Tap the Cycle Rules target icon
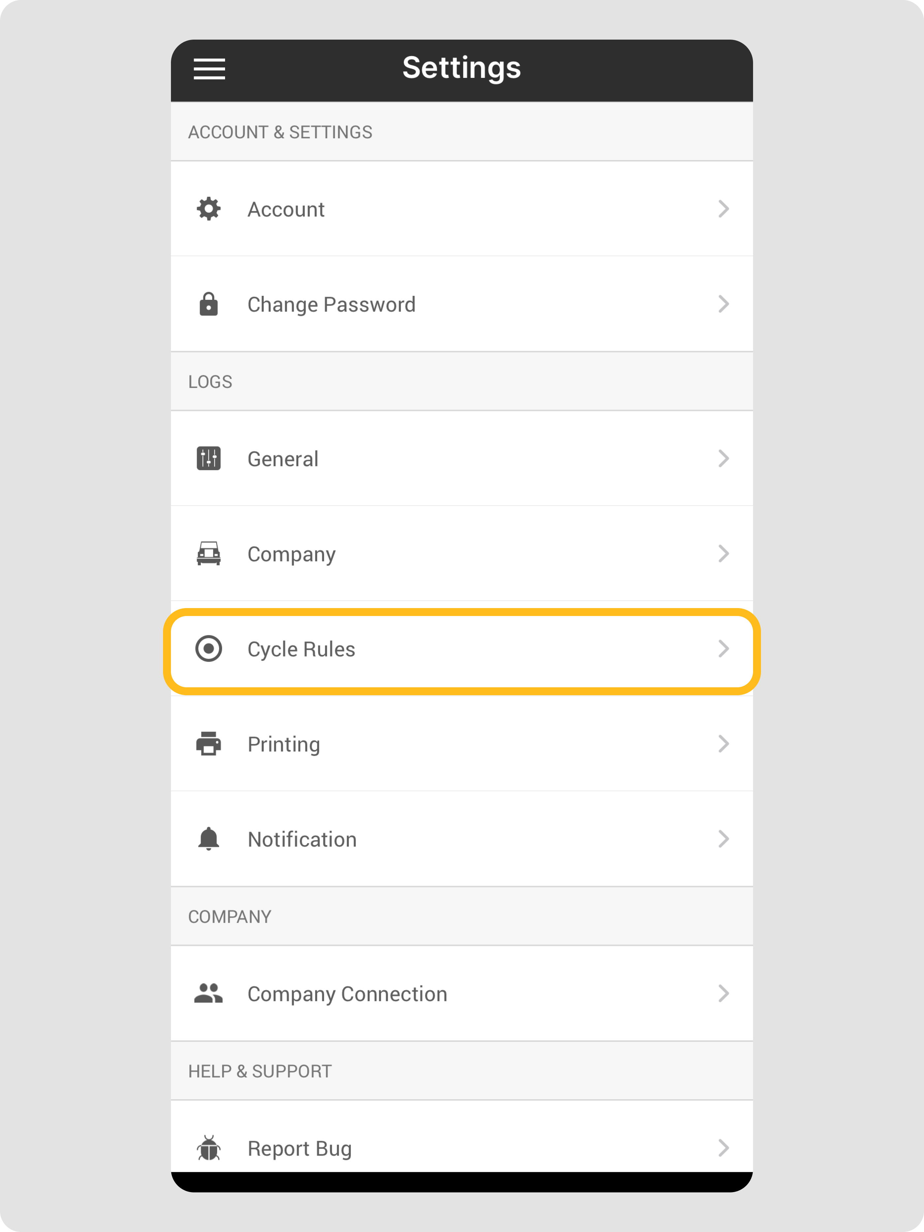This screenshot has height=1232, width=924. tap(209, 649)
